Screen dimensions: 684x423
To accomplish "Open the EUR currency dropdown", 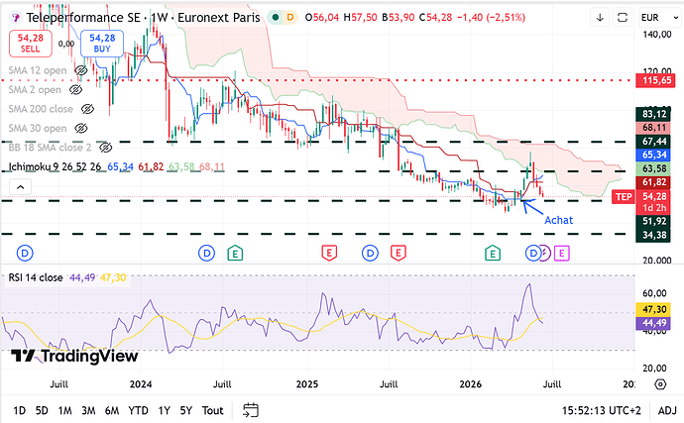I will click(x=659, y=18).
